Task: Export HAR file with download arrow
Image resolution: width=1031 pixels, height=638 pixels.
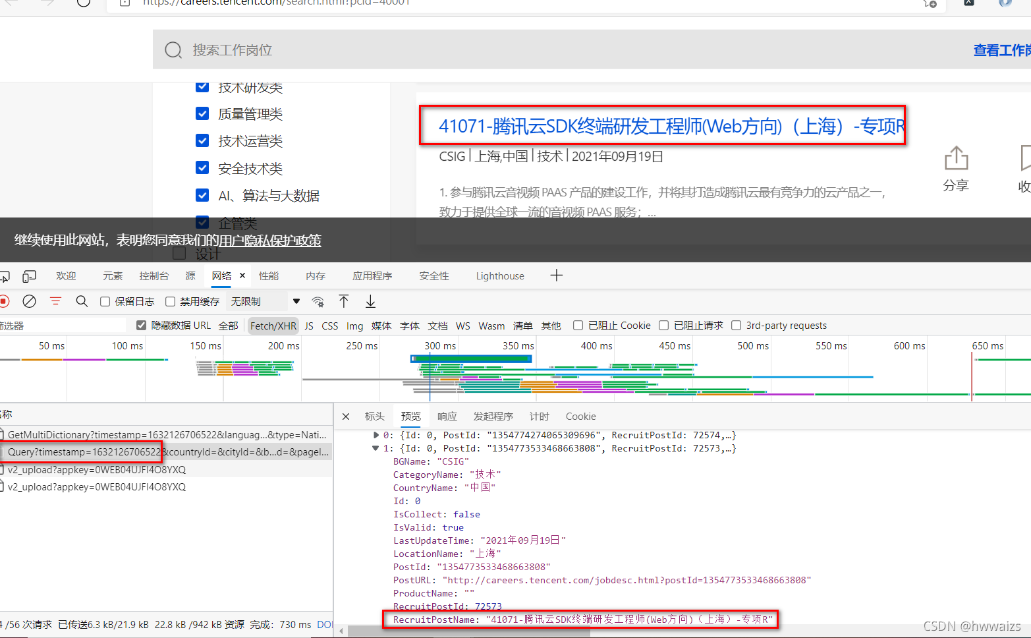Action: click(370, 301)
